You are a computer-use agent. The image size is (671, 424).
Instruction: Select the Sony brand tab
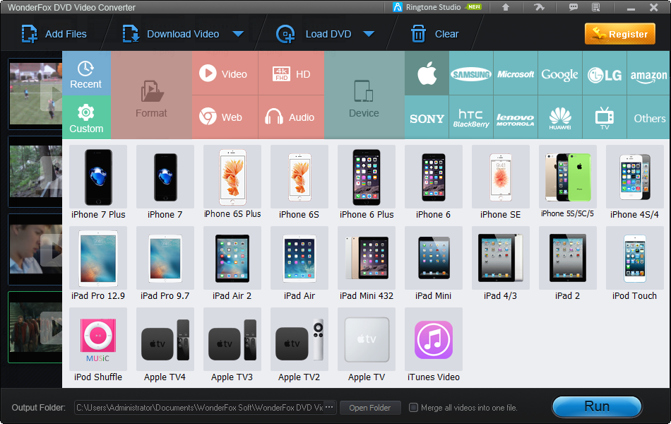coord(427,117)
